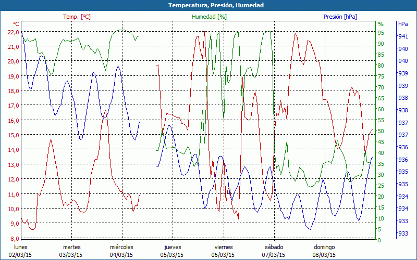Click the hPa unit label on right axis
This screenshot has width=417, height=260.
(403, 24)
